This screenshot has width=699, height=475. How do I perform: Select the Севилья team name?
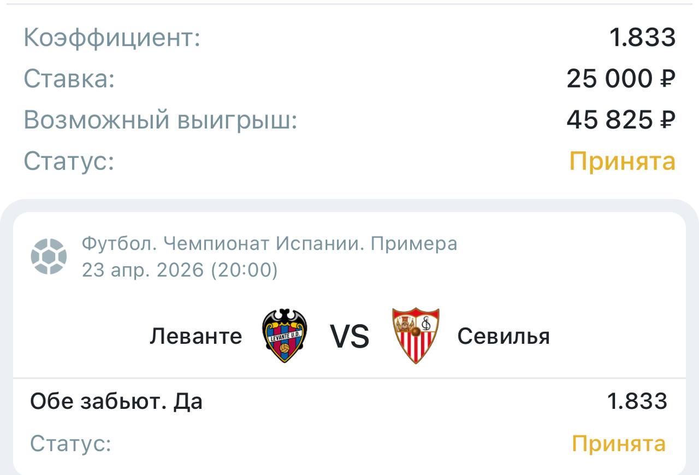pos(503,336)
